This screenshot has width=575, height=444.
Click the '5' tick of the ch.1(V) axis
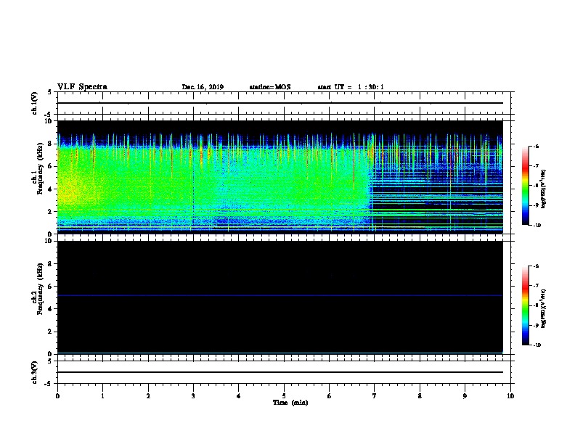[x=50, y=92]
